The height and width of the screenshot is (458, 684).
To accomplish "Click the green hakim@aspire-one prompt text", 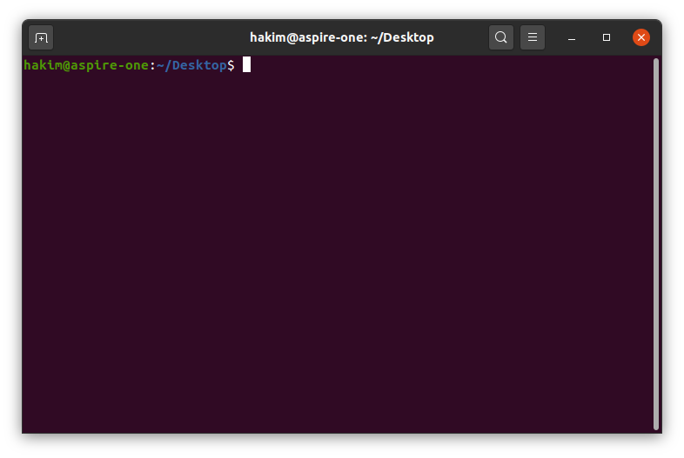I will pos(86,65).
